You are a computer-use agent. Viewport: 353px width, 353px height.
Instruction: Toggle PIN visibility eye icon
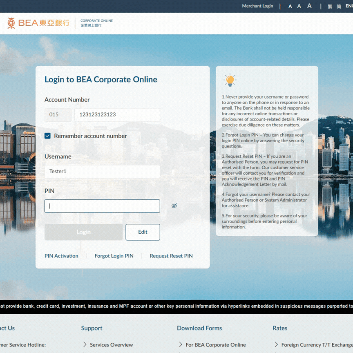(174, 206)
